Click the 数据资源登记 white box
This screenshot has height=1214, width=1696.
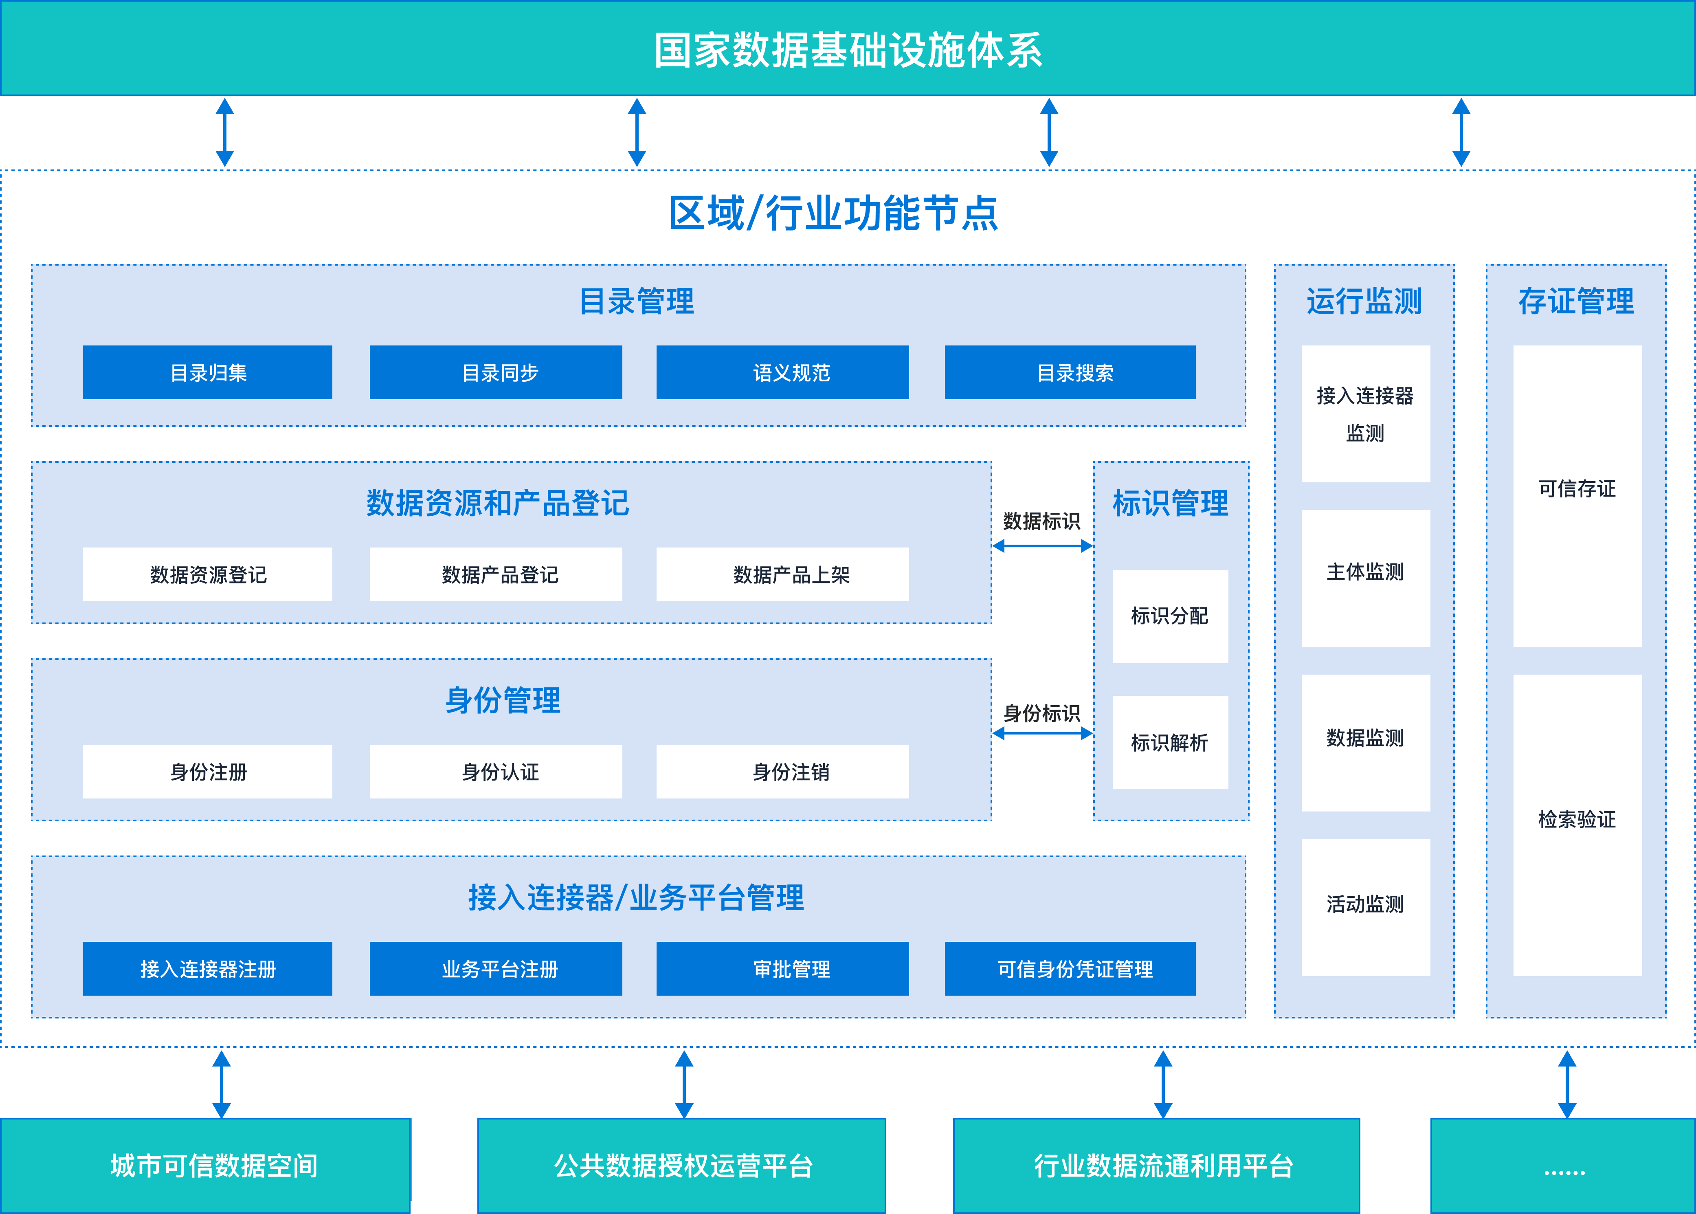(207, 574)
